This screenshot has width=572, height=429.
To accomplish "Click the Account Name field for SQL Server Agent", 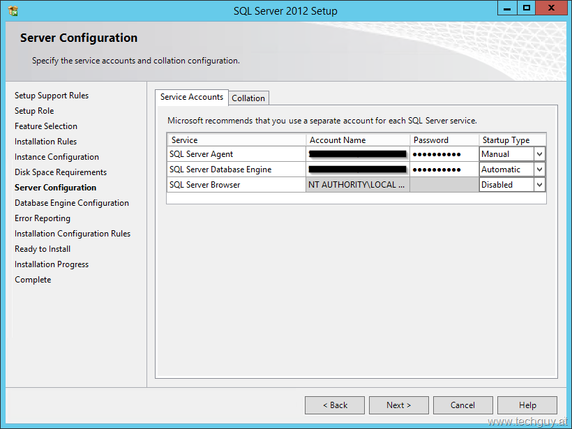I will coord(357,154).
